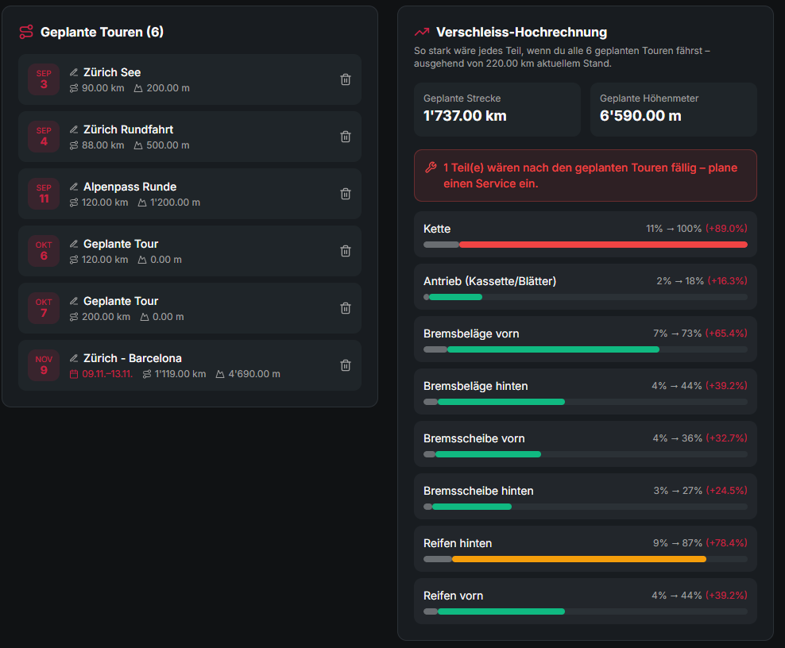Click the 09.11.–13.11. date range
785x648 pixels.
pos(107,374)
